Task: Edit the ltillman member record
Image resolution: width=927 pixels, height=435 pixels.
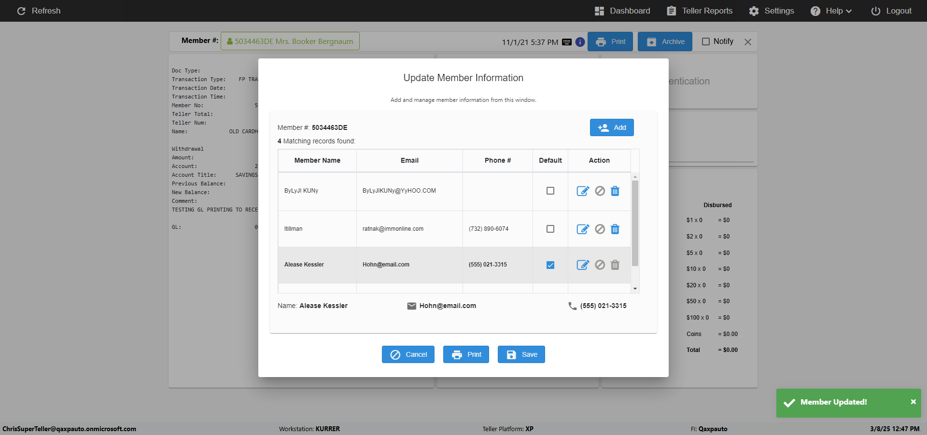Action: point(583,229)
